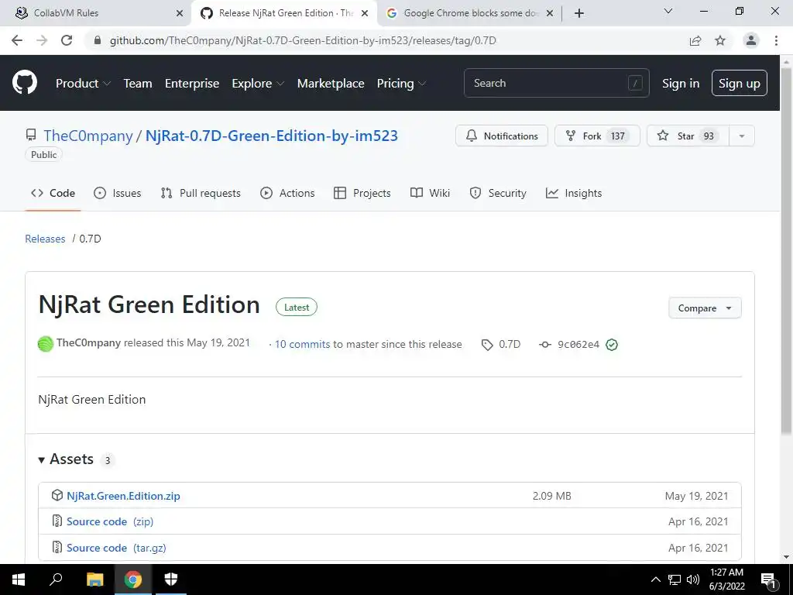The height and width of the screenshot is (595, 793).
Task: Fork the repository with Fork button
Action: click(597, 136)
